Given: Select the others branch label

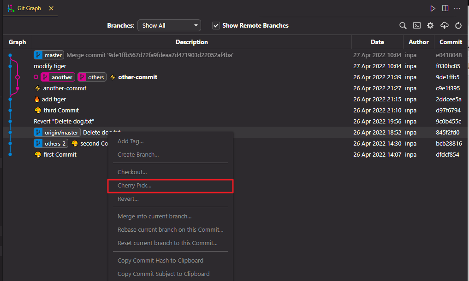Looking at the screenshot, I should (92, 77).
